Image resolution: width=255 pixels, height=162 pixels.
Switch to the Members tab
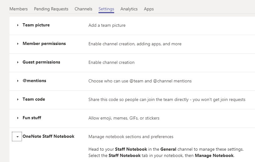(x=19, y=9)
